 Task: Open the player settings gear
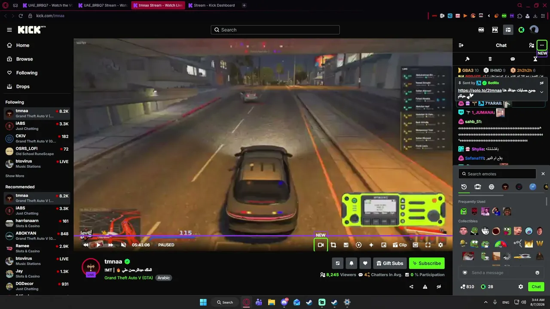440,245
